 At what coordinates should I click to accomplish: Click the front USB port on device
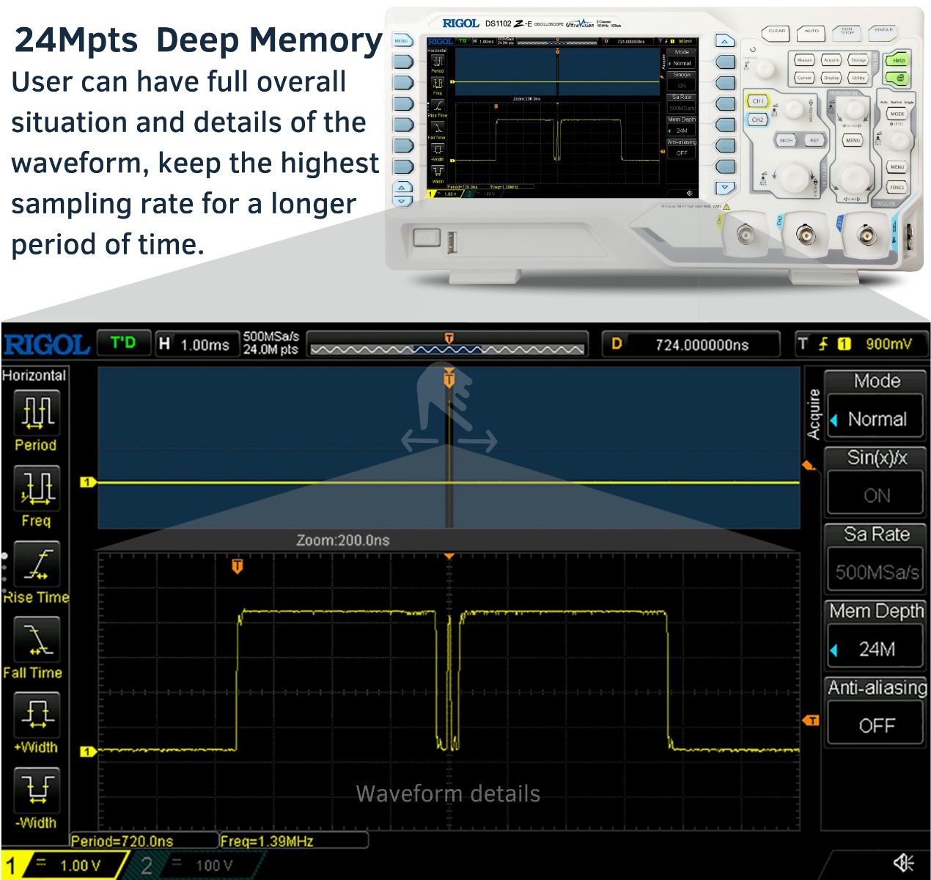tap(452, 242)
